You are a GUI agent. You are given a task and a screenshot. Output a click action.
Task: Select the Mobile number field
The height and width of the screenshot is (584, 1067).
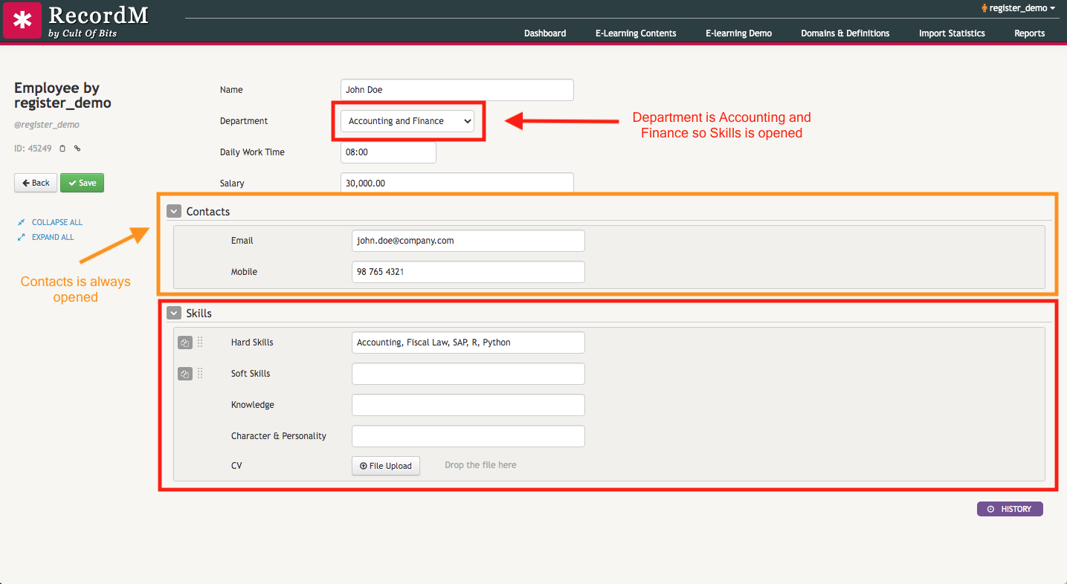467,272
